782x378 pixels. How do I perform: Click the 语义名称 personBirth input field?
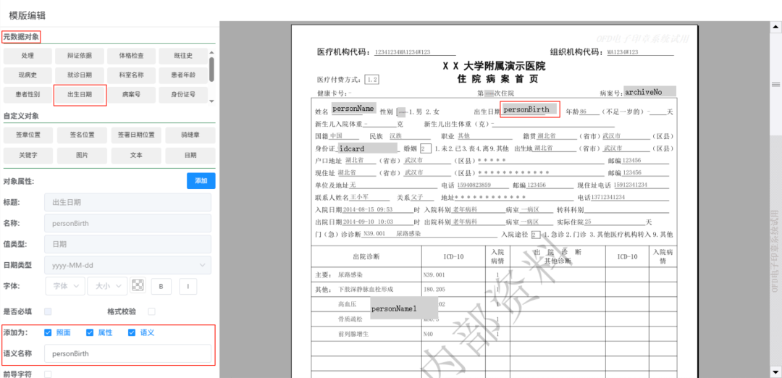tap(127, 353)
